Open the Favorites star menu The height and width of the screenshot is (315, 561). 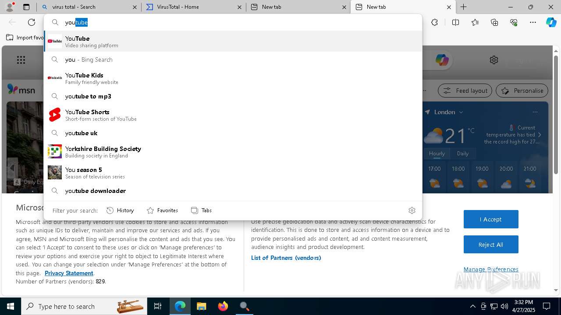point(475,22)
